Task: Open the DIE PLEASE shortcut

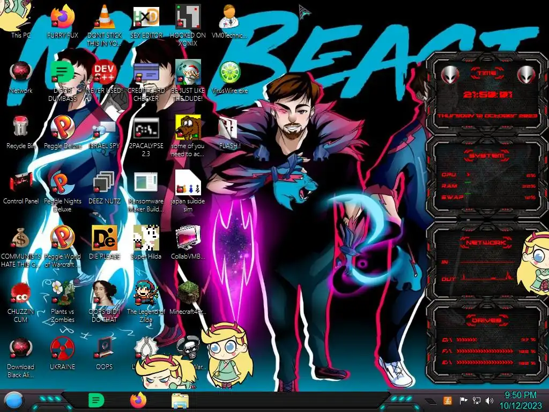Action: pyautogui.click(x=104, y=238)
